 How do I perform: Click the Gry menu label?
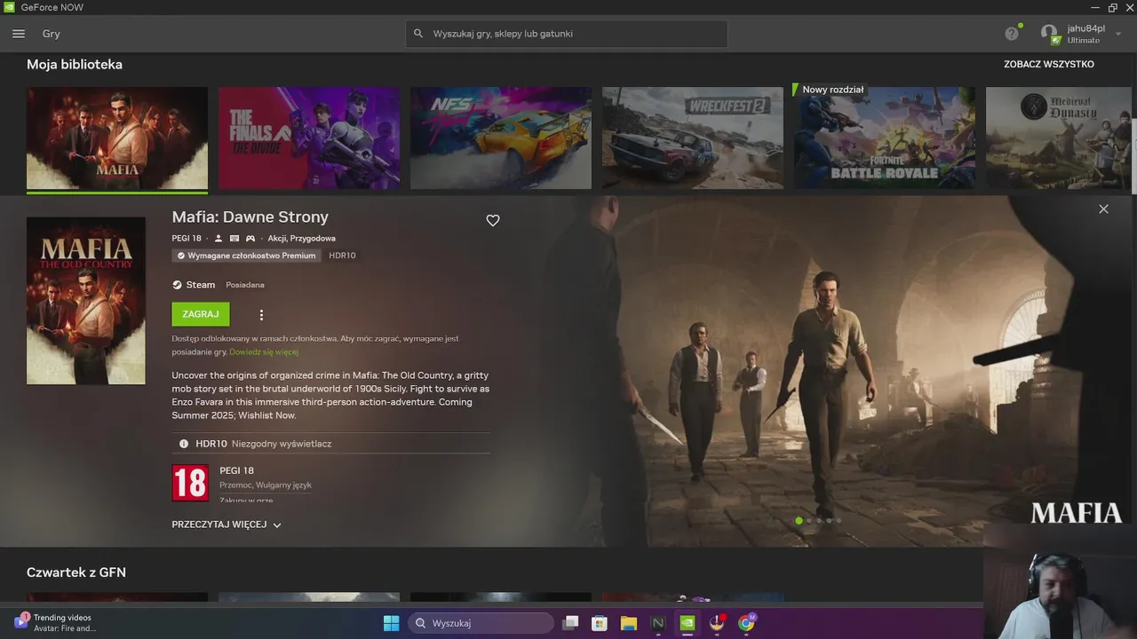pos(52,34)
